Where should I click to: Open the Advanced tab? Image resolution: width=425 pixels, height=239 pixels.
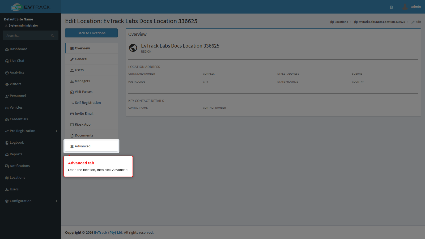coord(91,146)
